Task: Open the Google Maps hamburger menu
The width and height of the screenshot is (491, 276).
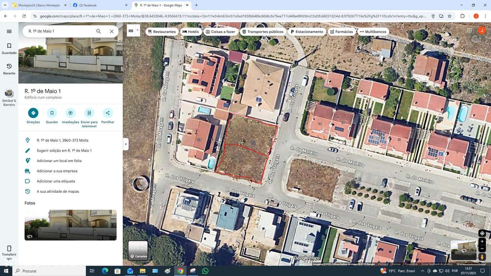Action: pyautogui.click(x=9, y=31)
